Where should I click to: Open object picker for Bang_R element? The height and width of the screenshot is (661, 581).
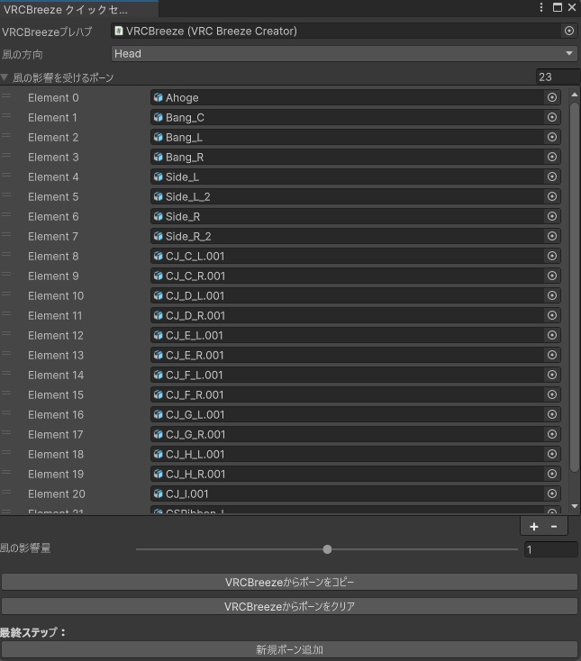[x=552, y=157]
